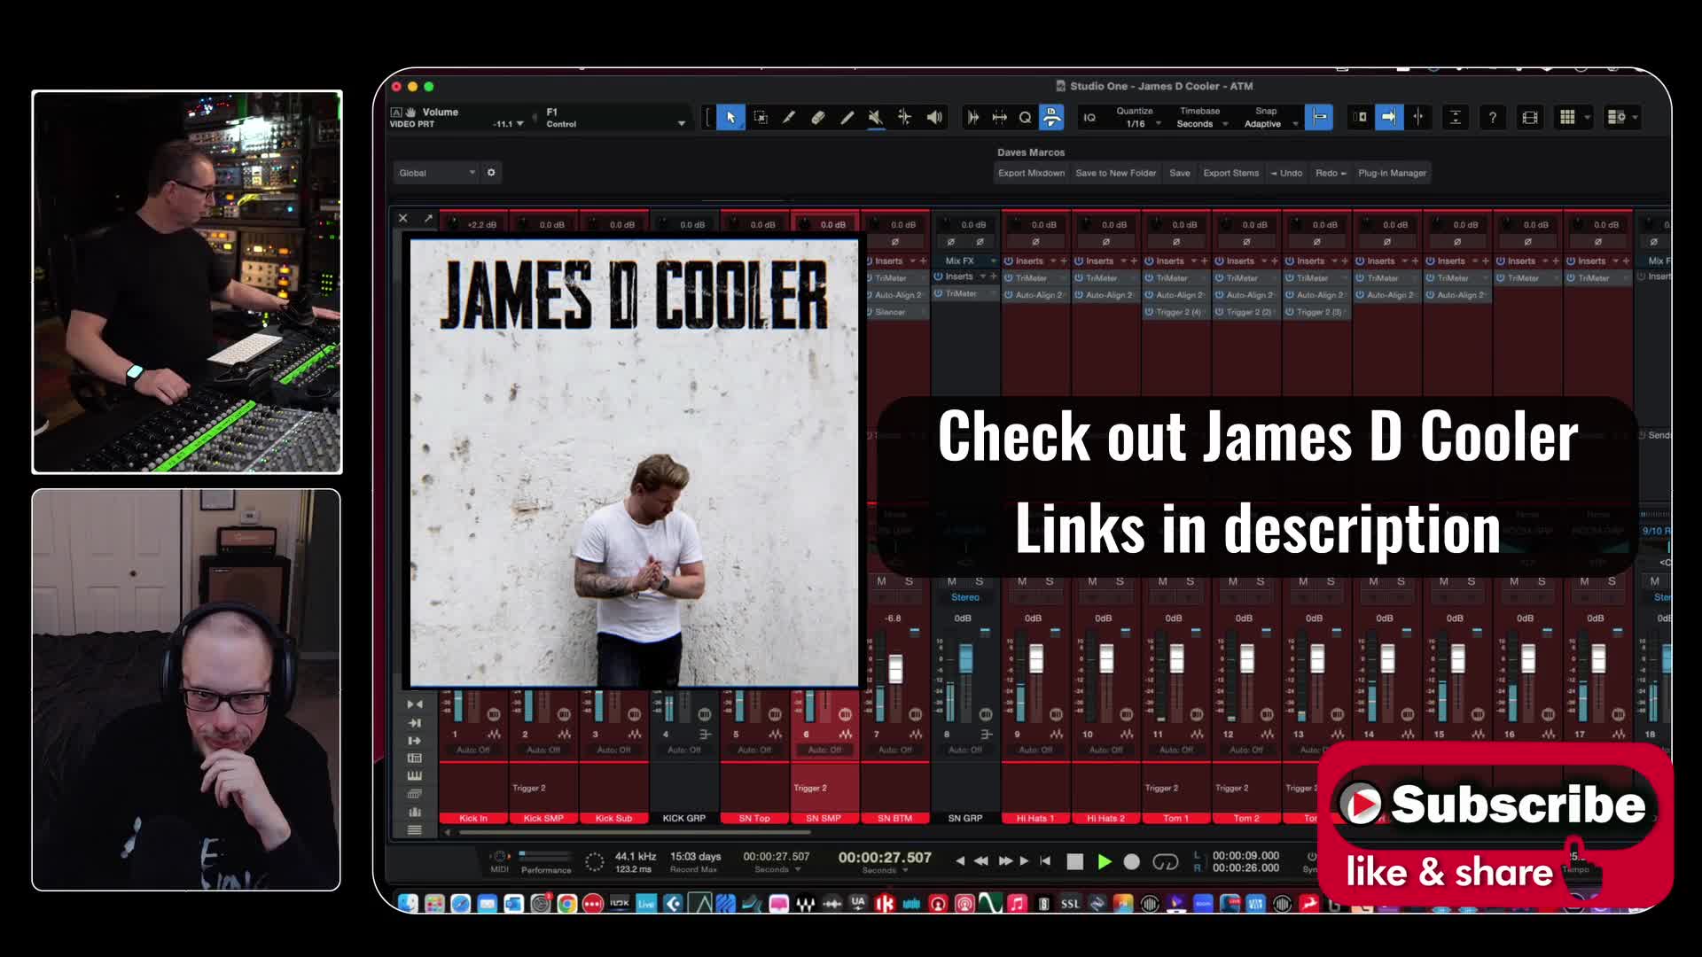Image resolution: width=1702 pixels, height=957 pixels.
Task: Open Finder from the dock
Action: tap(407, 904)
